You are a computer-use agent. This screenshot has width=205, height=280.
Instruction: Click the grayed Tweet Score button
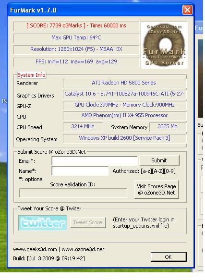click(88, 222)
